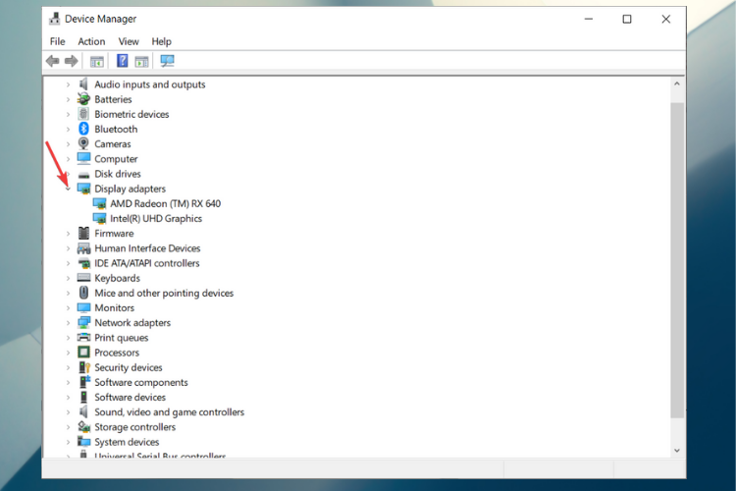This screenshot has width=736, height=491.
Task: Expand the Keyboards category
Action: click(x=68, y=278)
